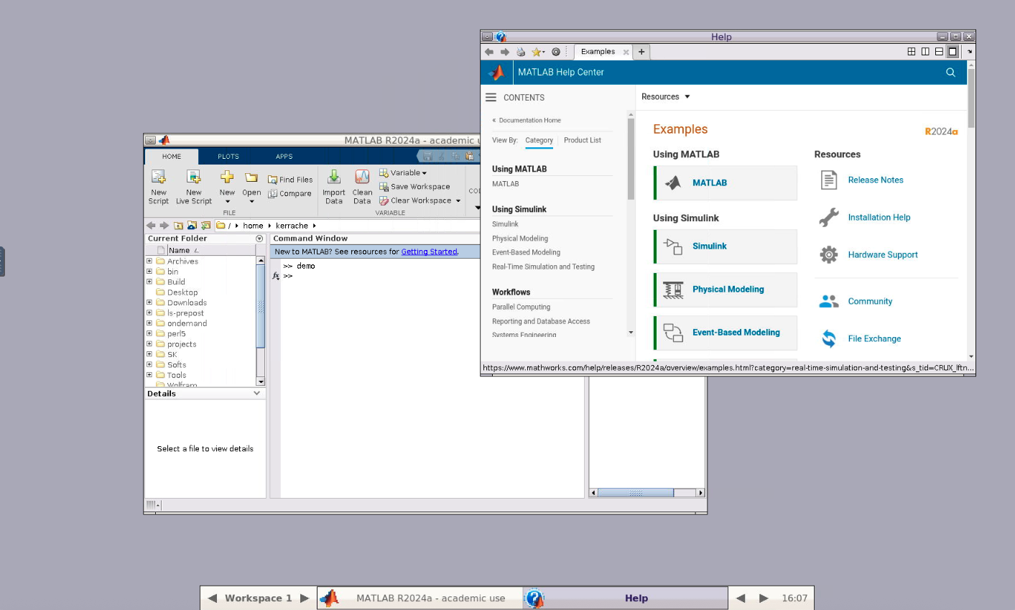Print the current Help page
Viewport: 1015px width, 610px height.
click(521, 52)
